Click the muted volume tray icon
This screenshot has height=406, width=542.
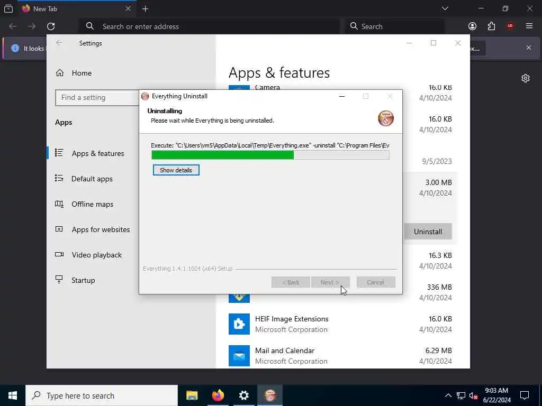click(473, 395)
